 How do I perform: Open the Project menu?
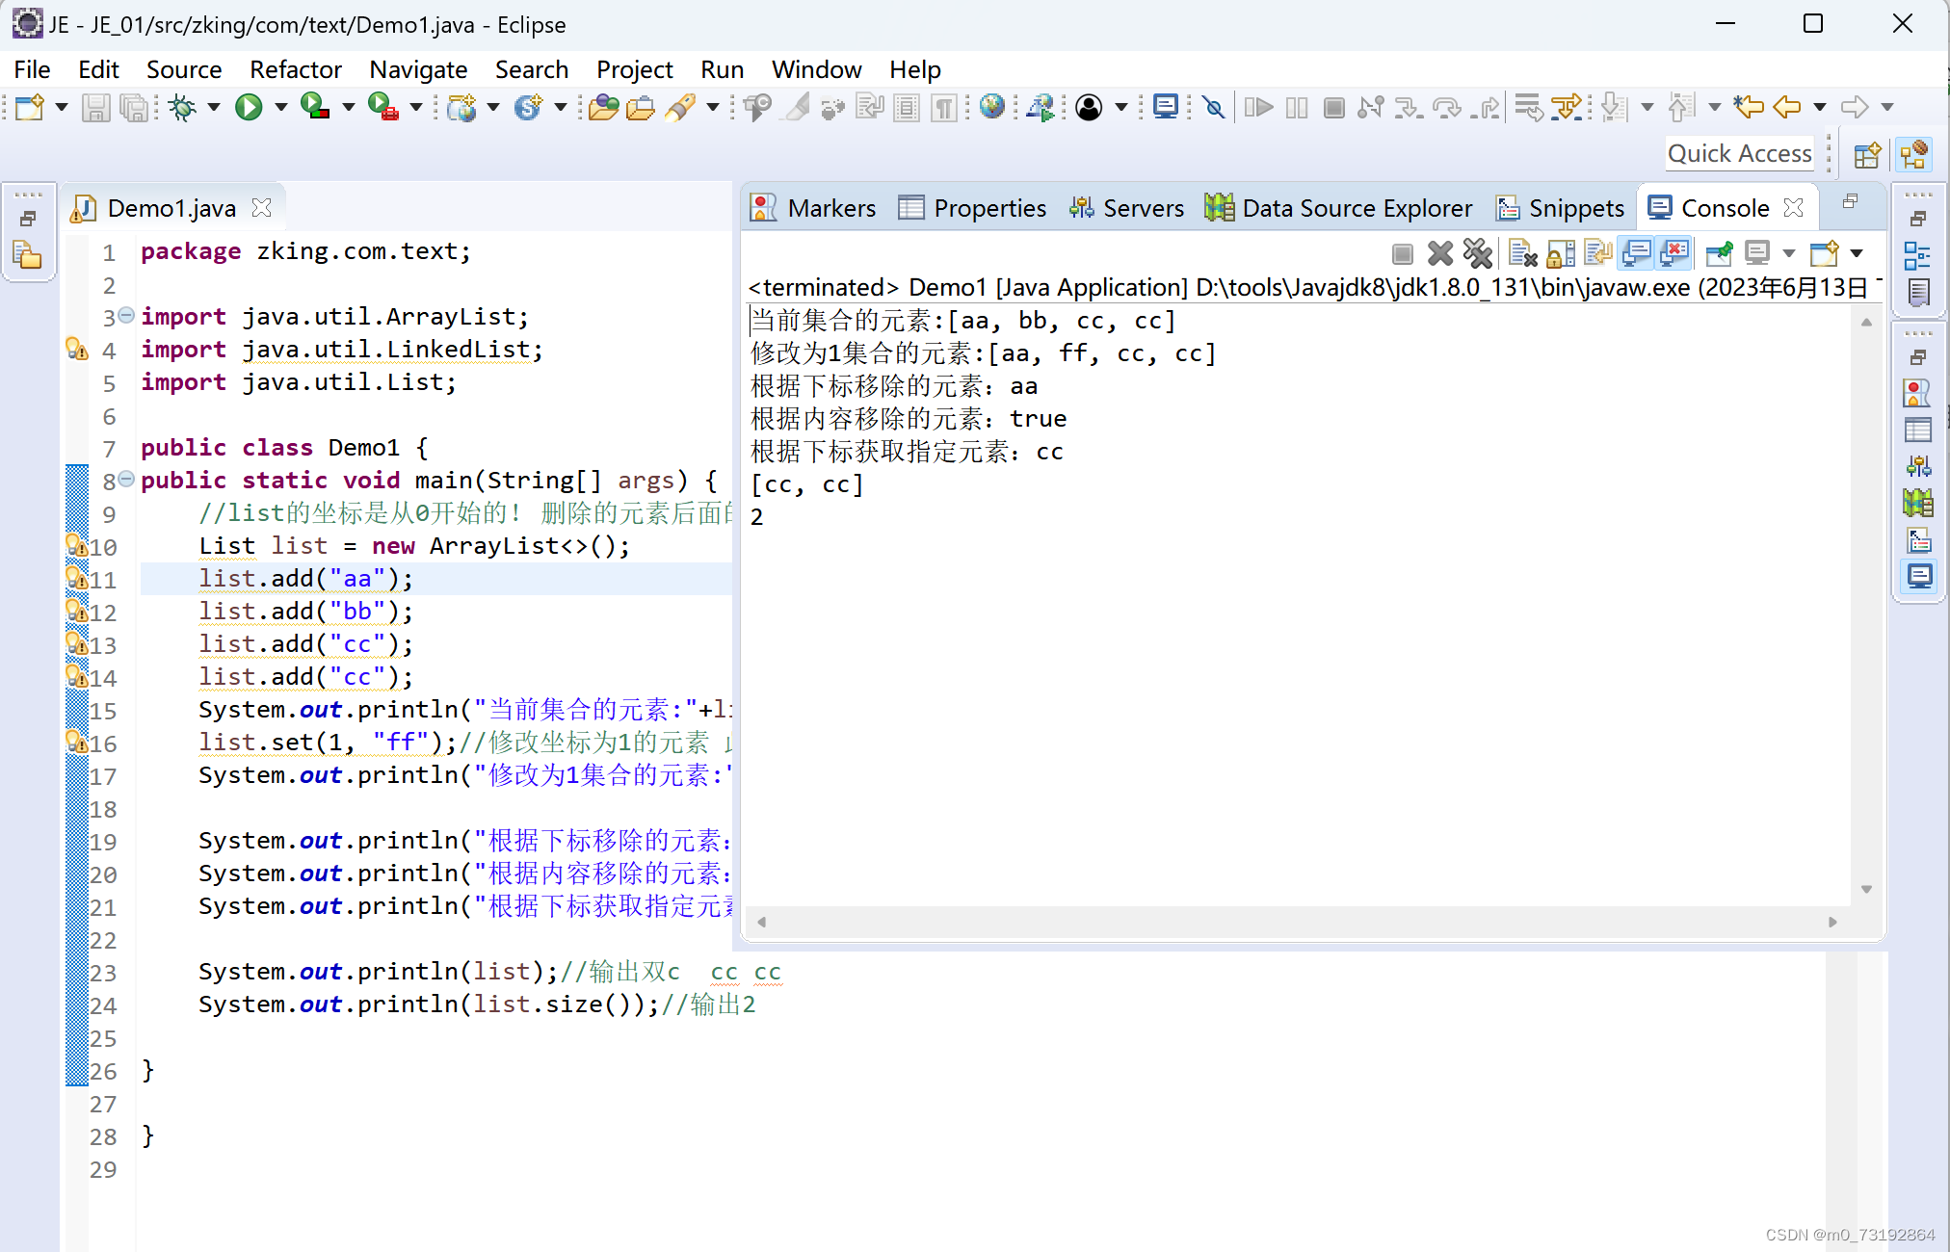pos(634,69)
